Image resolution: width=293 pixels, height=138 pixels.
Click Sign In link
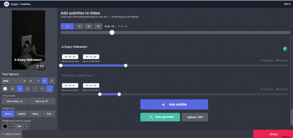coord(287,4)
